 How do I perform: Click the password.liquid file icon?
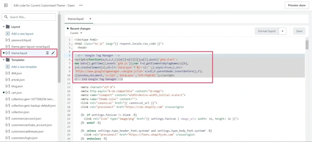pyautogui.click(x=8, y=40)
